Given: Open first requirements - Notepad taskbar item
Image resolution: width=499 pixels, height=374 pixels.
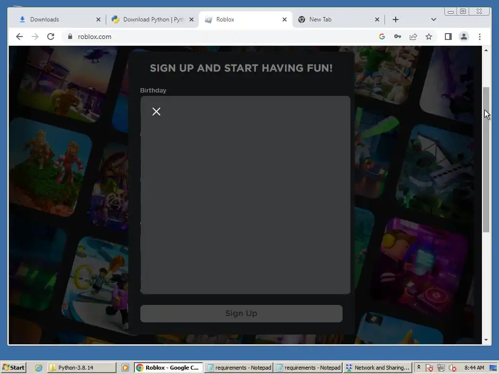Looking at the screenshot, I should click(238, 368).
